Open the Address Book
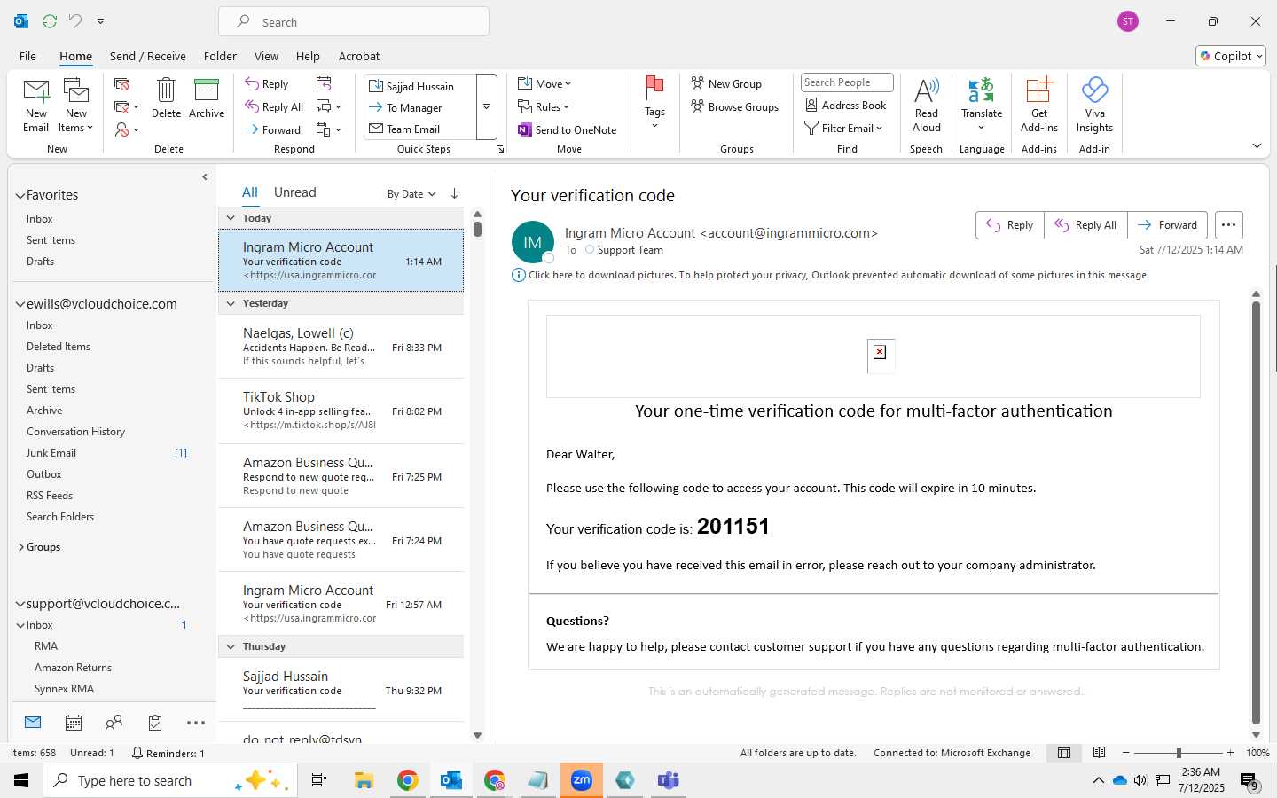The width and height of the screenshot is (1277, 798). pyautogui.click(x=846, y=106)
